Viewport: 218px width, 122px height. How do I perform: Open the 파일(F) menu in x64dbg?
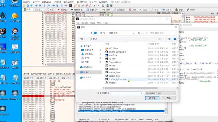27,2
